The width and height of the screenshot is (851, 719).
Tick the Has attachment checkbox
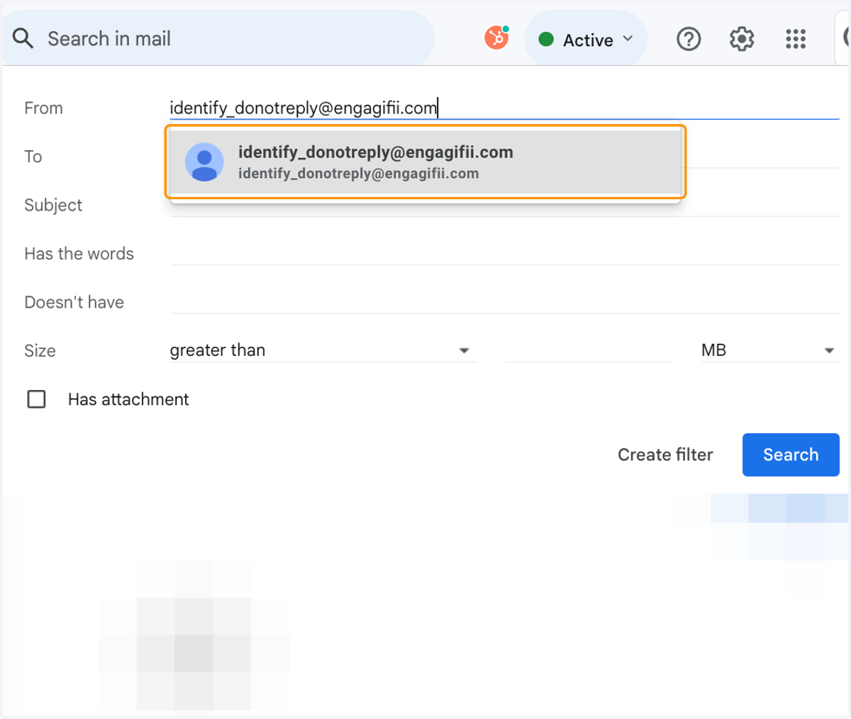point(36,399)
